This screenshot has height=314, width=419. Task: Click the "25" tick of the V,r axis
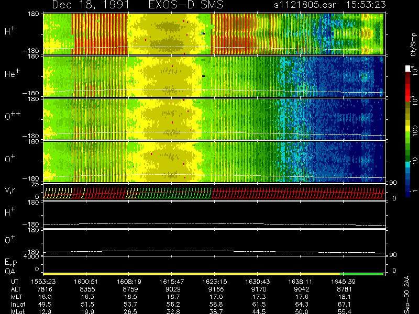pos(36,184)
